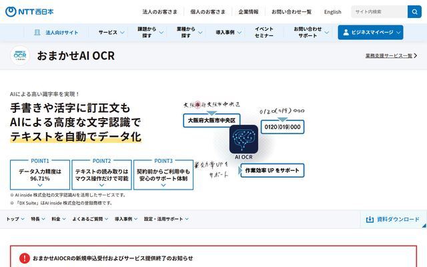
Task: Click the red alert icon in notice
Action: pos(25,258)
